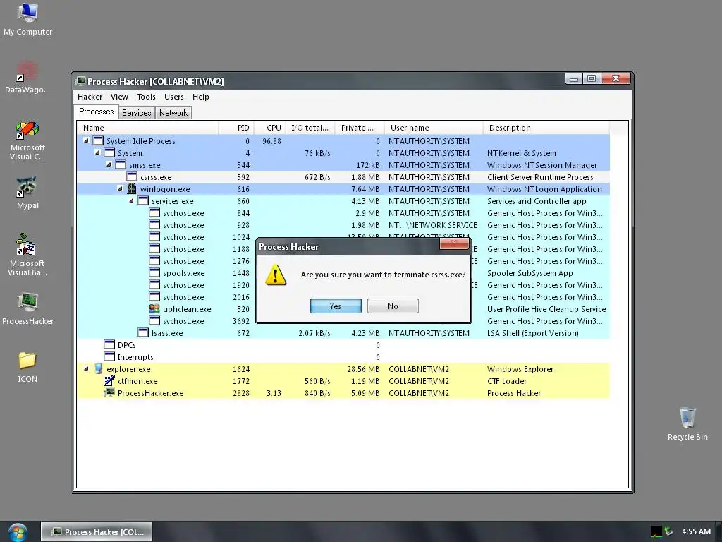Open the Hacker menu

[90, 97]
